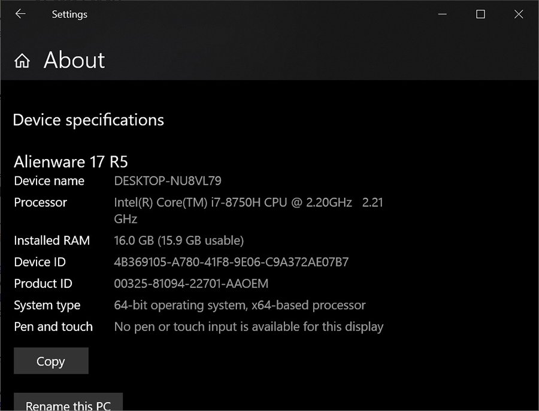The height and width of the screenshot is (411, 539).
Task: Click the Pen and touch label
Action: [53, 327]
